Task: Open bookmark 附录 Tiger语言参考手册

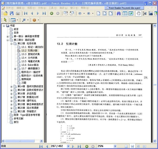Action: click(x=27, y=115)
